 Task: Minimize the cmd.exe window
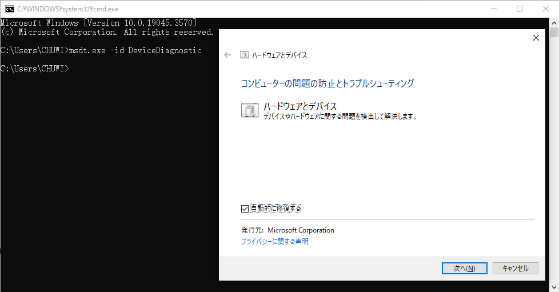[494, 9]
